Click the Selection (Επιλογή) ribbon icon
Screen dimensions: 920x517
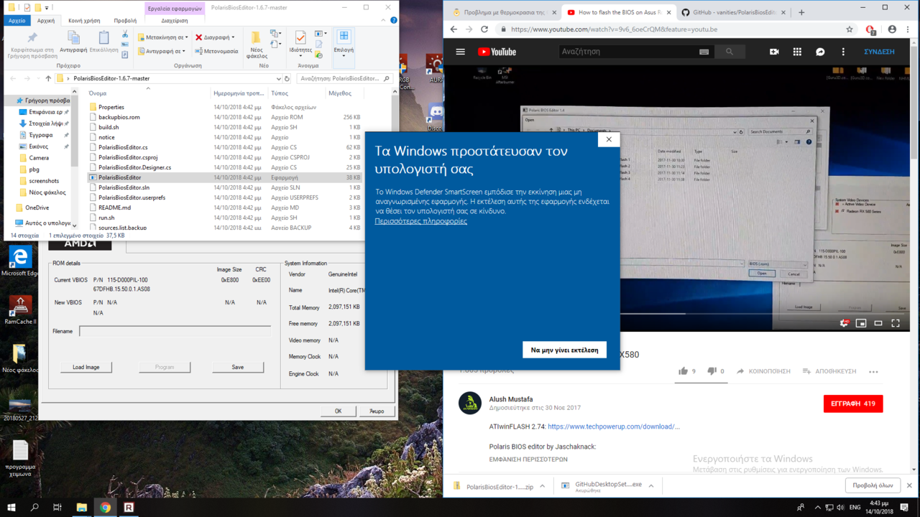(344, 42)
